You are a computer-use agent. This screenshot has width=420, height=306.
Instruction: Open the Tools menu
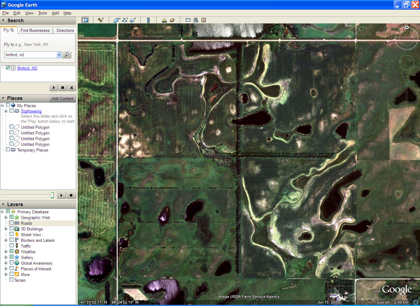(x=43, y=13)
